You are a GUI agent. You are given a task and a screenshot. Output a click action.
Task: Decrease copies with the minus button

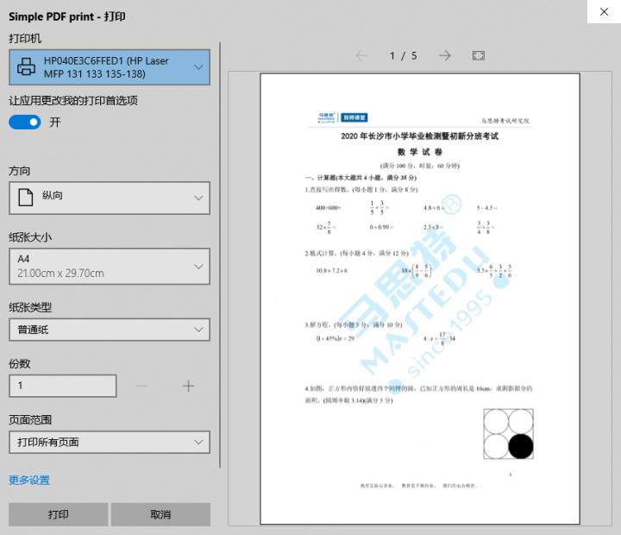141,386
